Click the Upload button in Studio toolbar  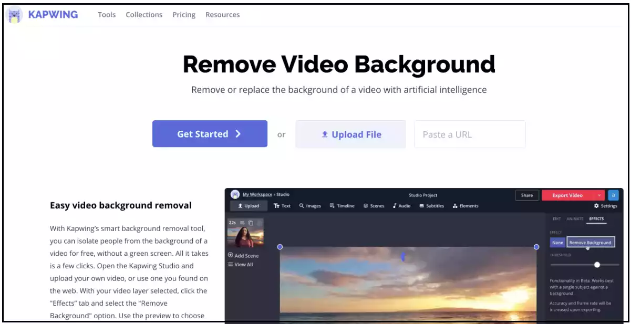click(249, 206)
